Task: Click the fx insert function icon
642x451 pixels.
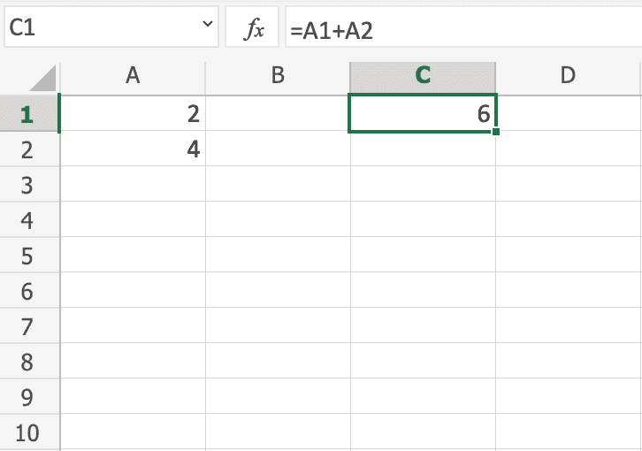Action: tap(255, 30)
